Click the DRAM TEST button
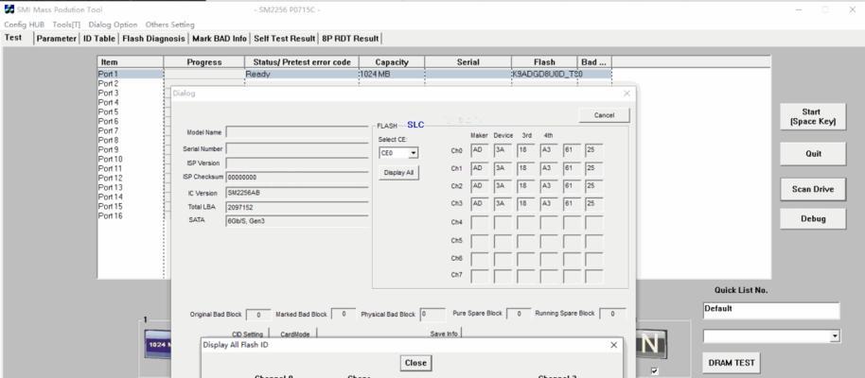This screenshot has width=865, height=378. point(731,363)
